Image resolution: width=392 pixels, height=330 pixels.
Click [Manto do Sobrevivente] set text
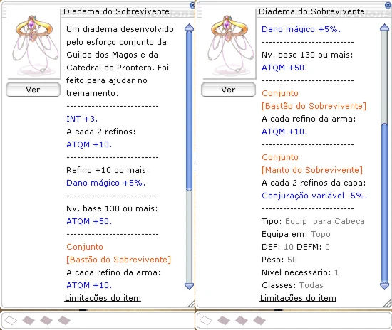coord(312,170)
